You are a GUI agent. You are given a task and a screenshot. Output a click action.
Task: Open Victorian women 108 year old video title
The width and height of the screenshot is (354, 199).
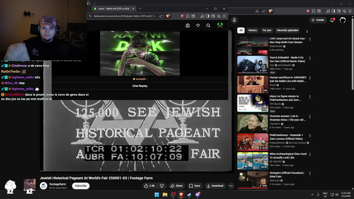pos(288,118)
